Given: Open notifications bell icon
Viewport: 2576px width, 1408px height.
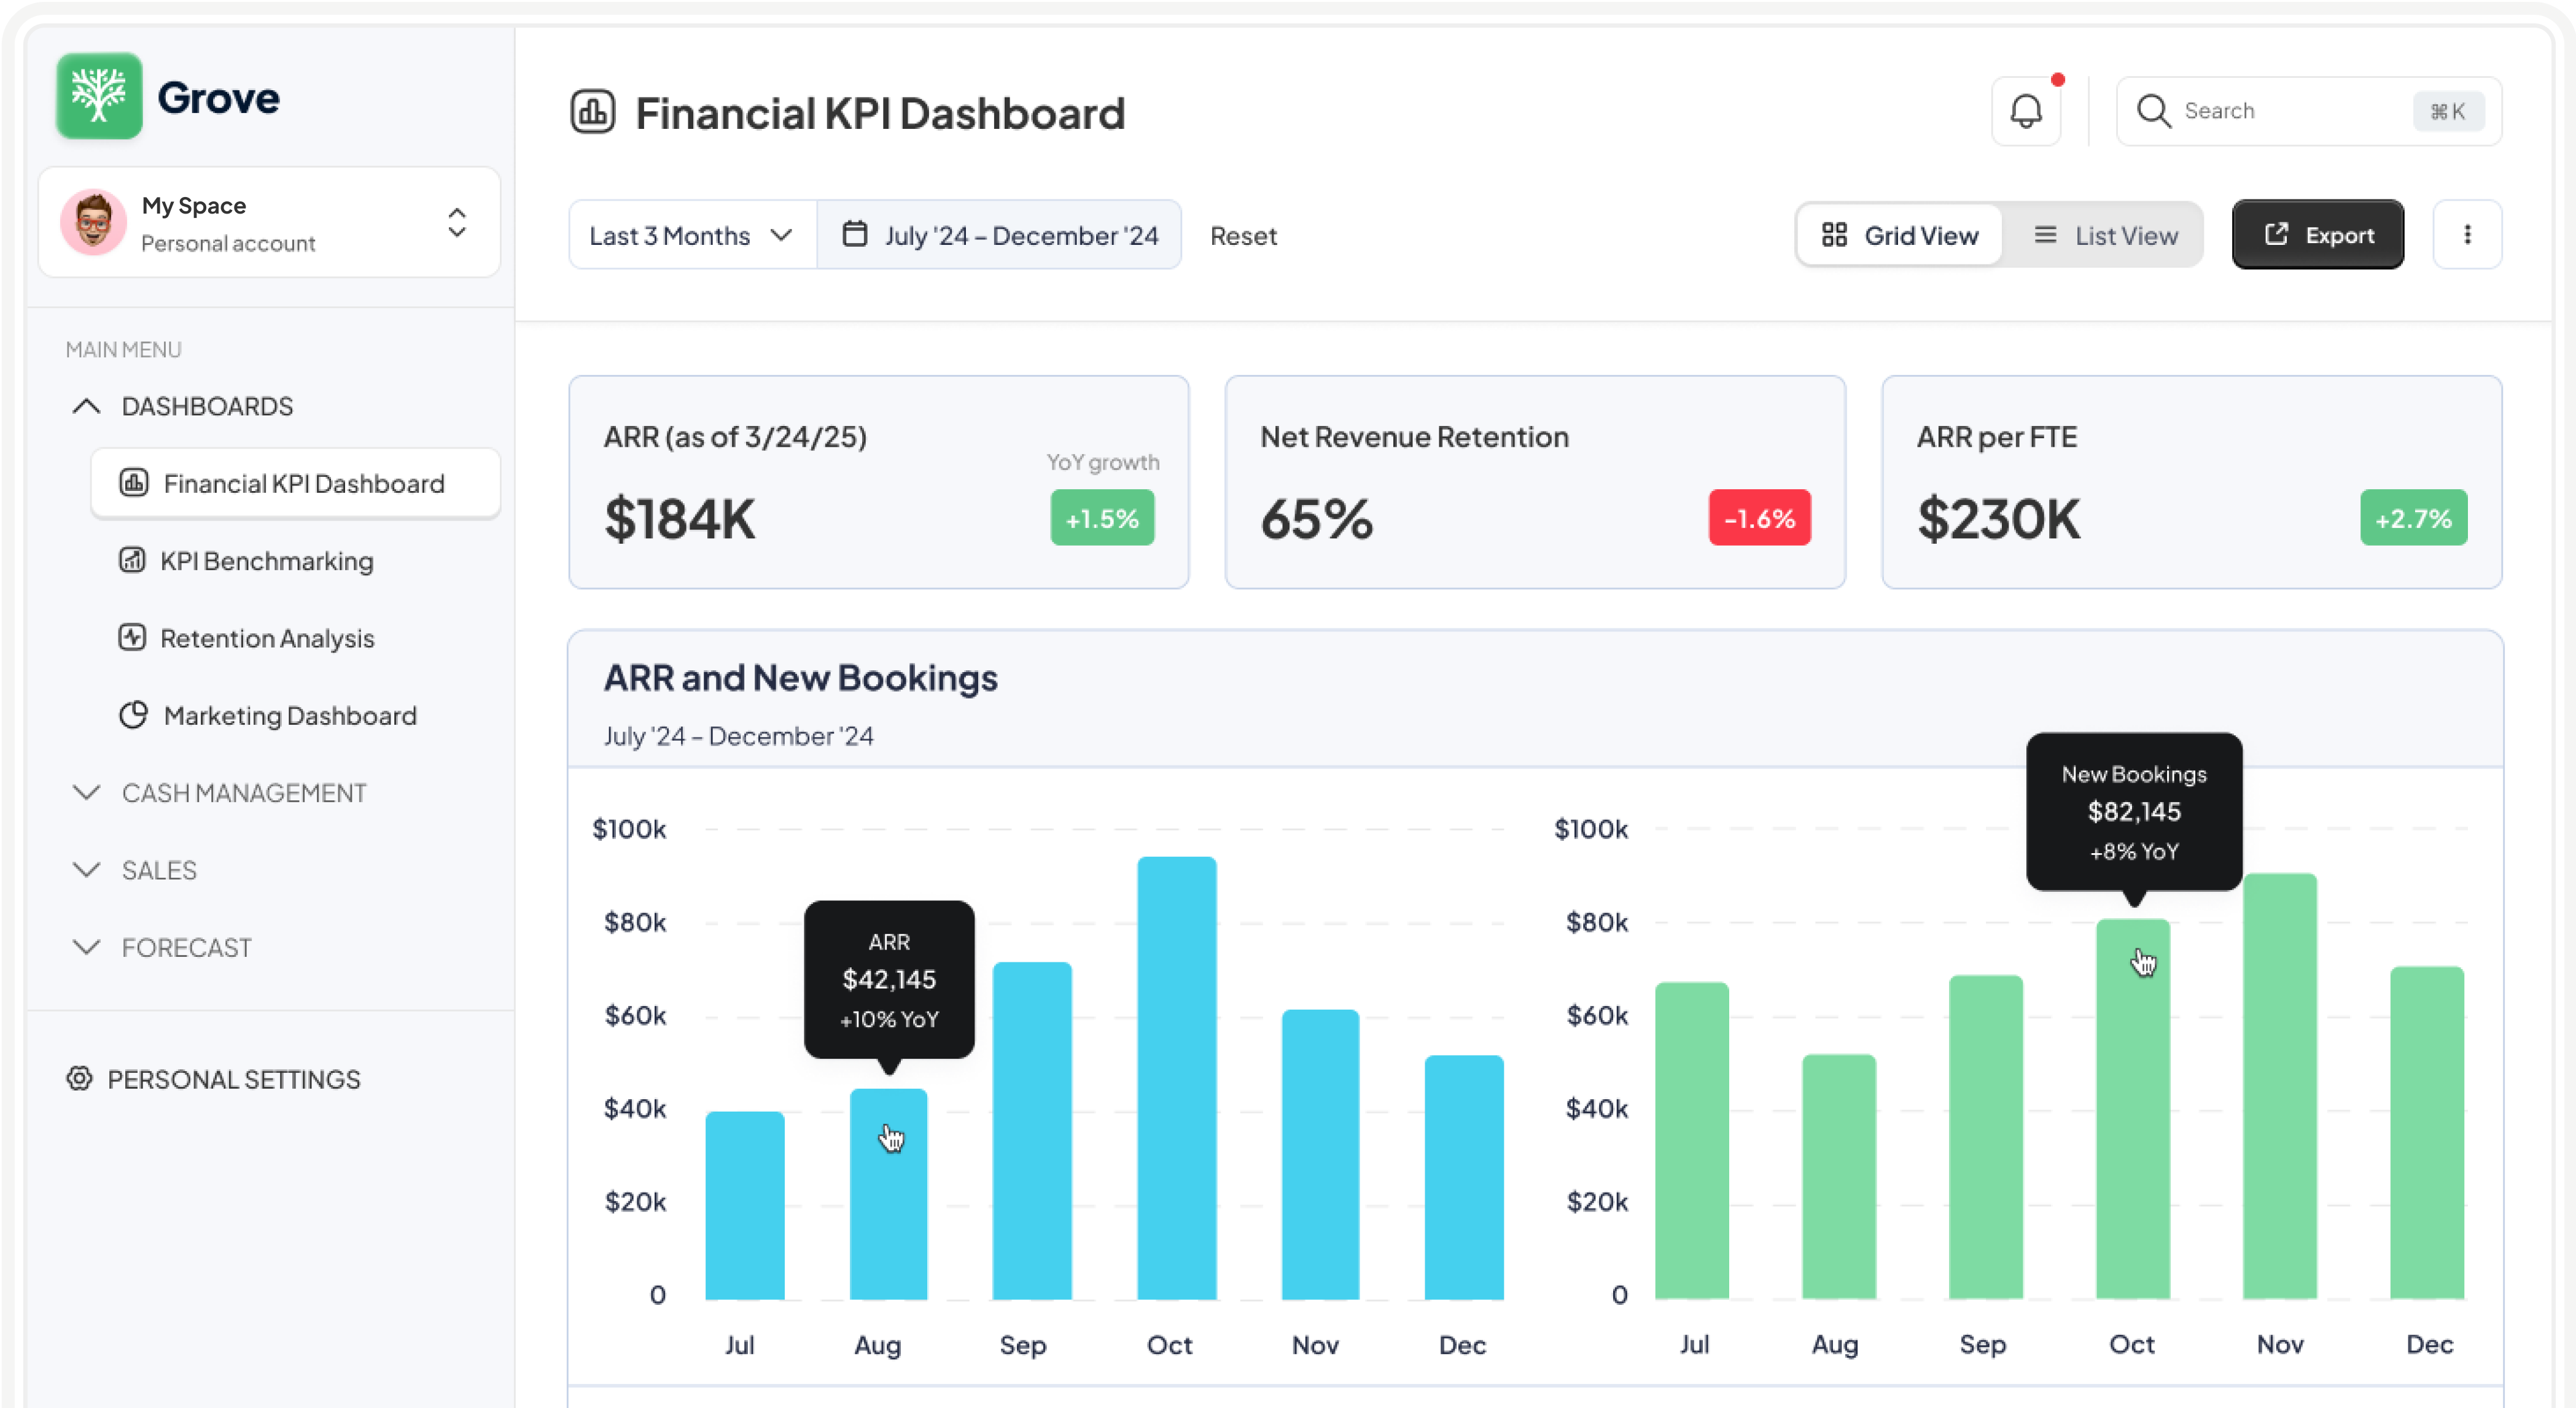Looking at the screenshot, I should (x=2026, y=111).
